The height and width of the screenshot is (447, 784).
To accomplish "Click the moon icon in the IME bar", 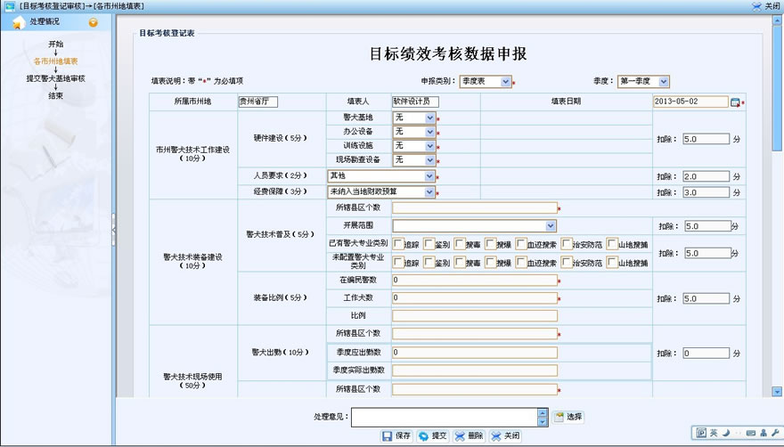I will point(726,433).
